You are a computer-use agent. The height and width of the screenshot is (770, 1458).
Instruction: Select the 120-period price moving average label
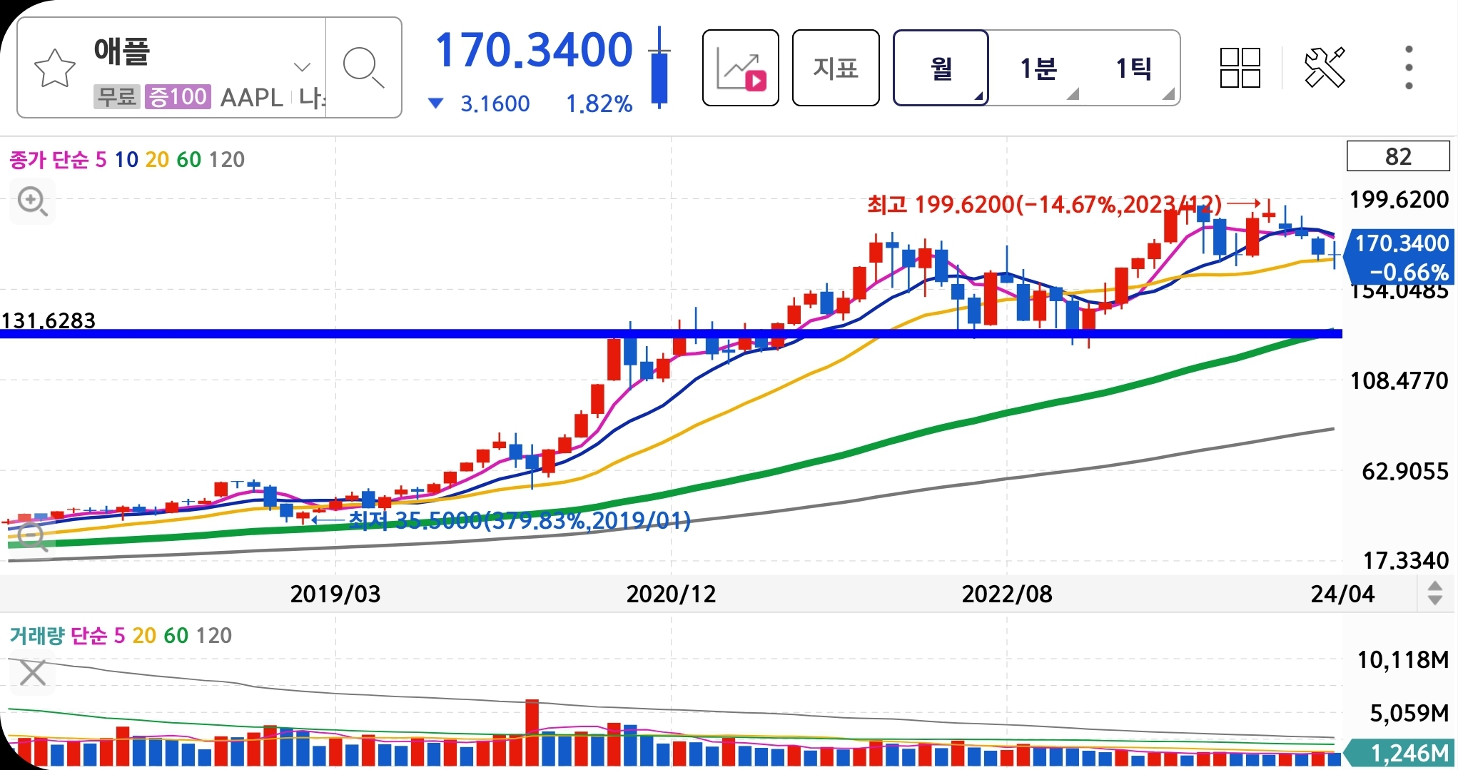coord(226,159)
